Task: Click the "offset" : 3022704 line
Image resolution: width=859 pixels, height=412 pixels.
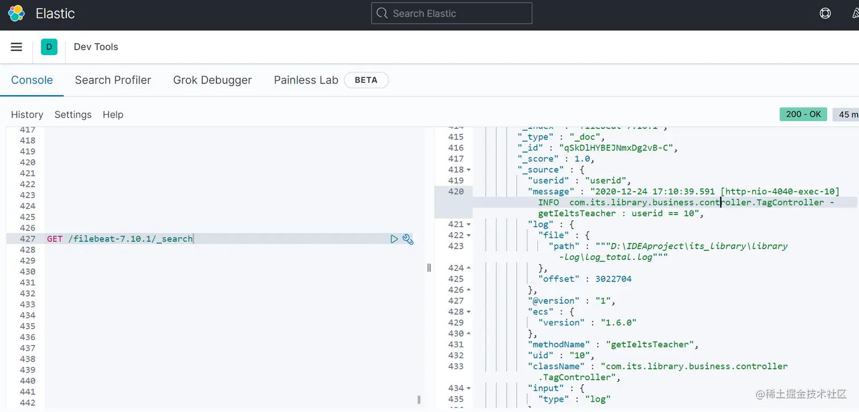Action: pos(585,279)
